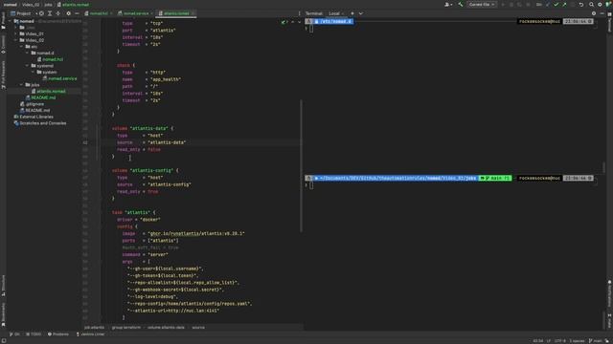Add a new terminal session tab
The height and width of the screenshot is (344, 613).
point(352,13)
